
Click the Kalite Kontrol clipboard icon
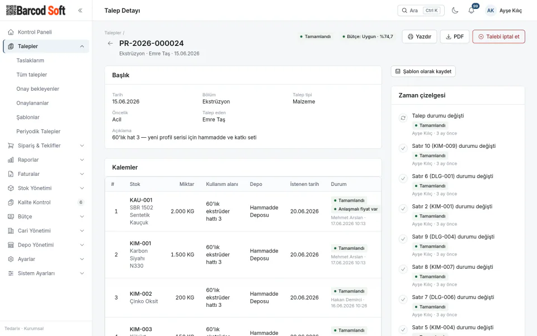pos(11,202)
